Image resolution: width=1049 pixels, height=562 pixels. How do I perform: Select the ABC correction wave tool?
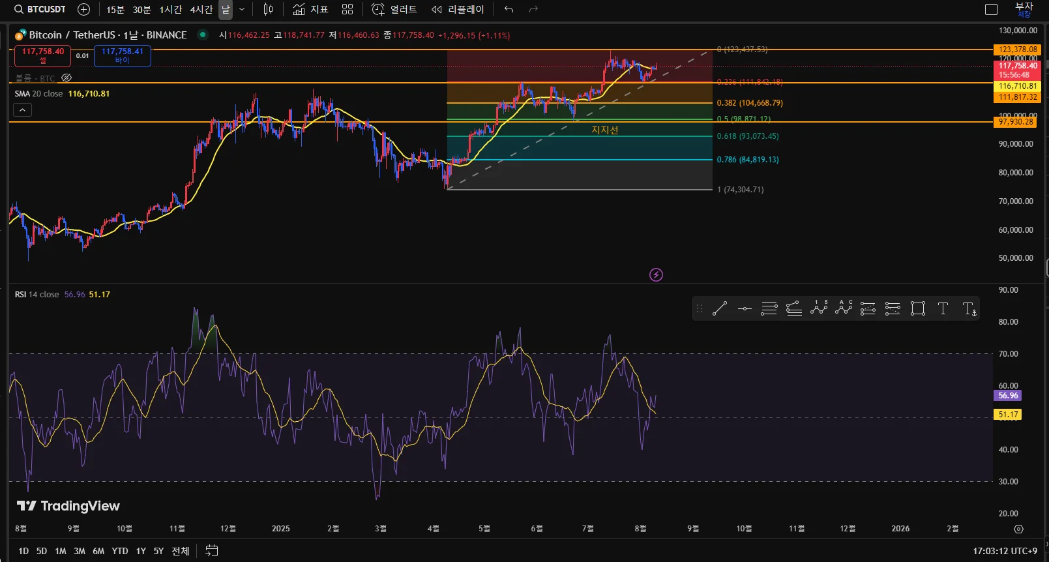click(x=844, y=308)
